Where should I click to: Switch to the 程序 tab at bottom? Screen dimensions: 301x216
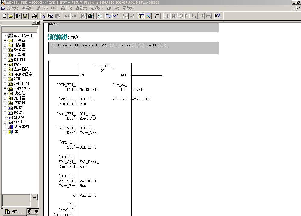point(14,212)
